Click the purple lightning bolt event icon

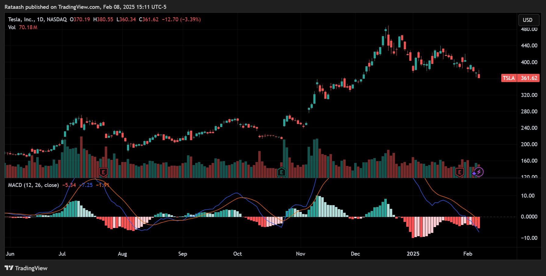point(479,172)
